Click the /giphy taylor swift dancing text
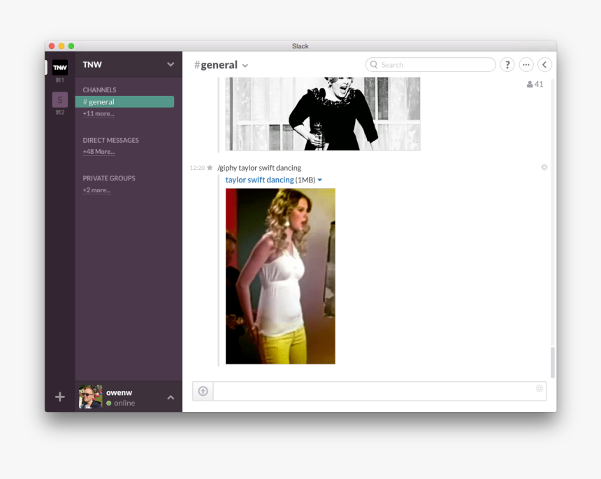601x479 pixels. (259, 168)
